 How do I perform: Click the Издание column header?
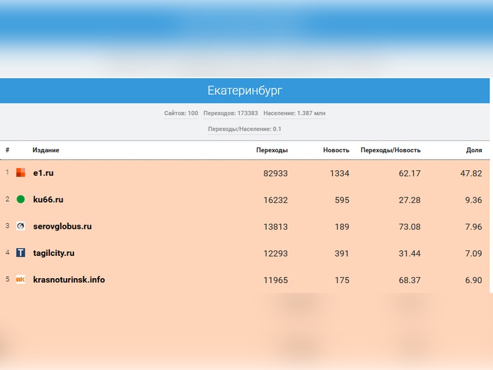pos(46,150)
